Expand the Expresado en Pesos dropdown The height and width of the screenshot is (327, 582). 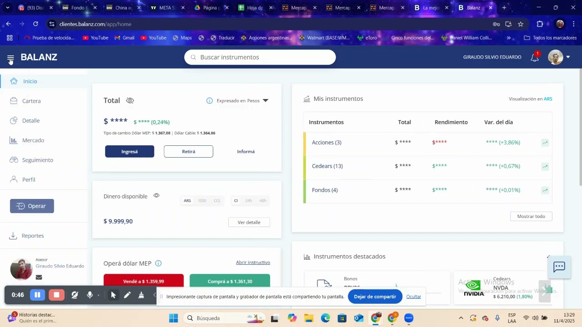[266, 101]
